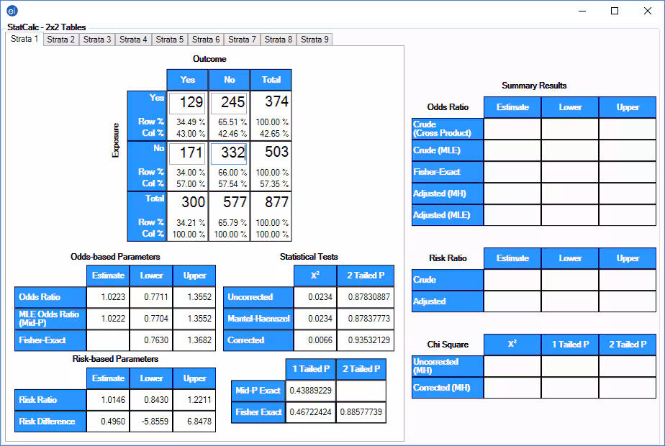Click the Risk Difference row label
Image resolution: width=665 pixels, height=446 pixels.
(50, 422)
